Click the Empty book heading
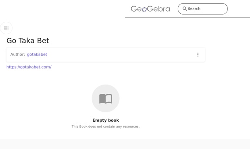Image resolution: width=250 pixels, height=149 pixels. (106, 120)
